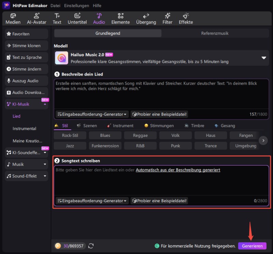The image size is (273, 254).
Task: Collapse the KI-Musik sidebar section
Action: [45, 105]
